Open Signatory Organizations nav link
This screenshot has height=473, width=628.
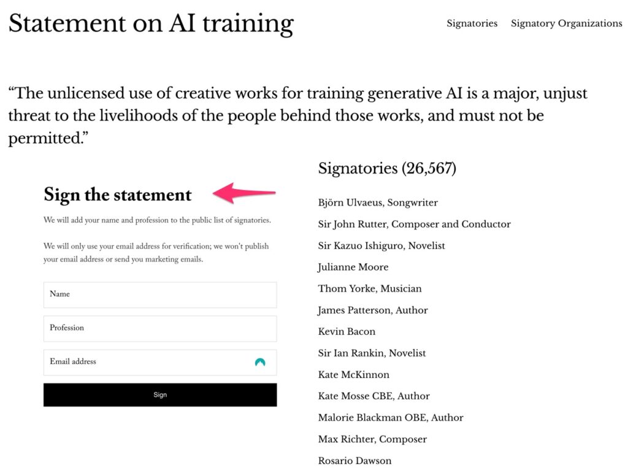pyautogui.click(x=566, y=23)
